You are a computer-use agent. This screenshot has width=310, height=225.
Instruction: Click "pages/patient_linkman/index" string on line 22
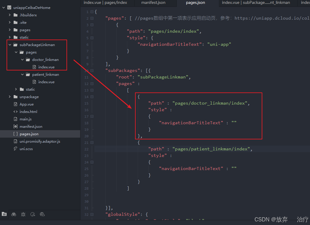pyautogui.click(x=211, y=149)
